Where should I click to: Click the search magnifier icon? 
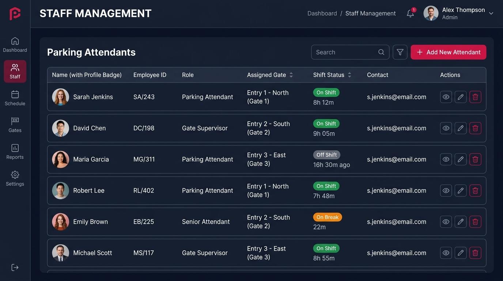pyautogui.click(x=381, y=52)
